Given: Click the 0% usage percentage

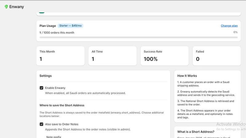Looking at the screenshot, I should [235, 32].
